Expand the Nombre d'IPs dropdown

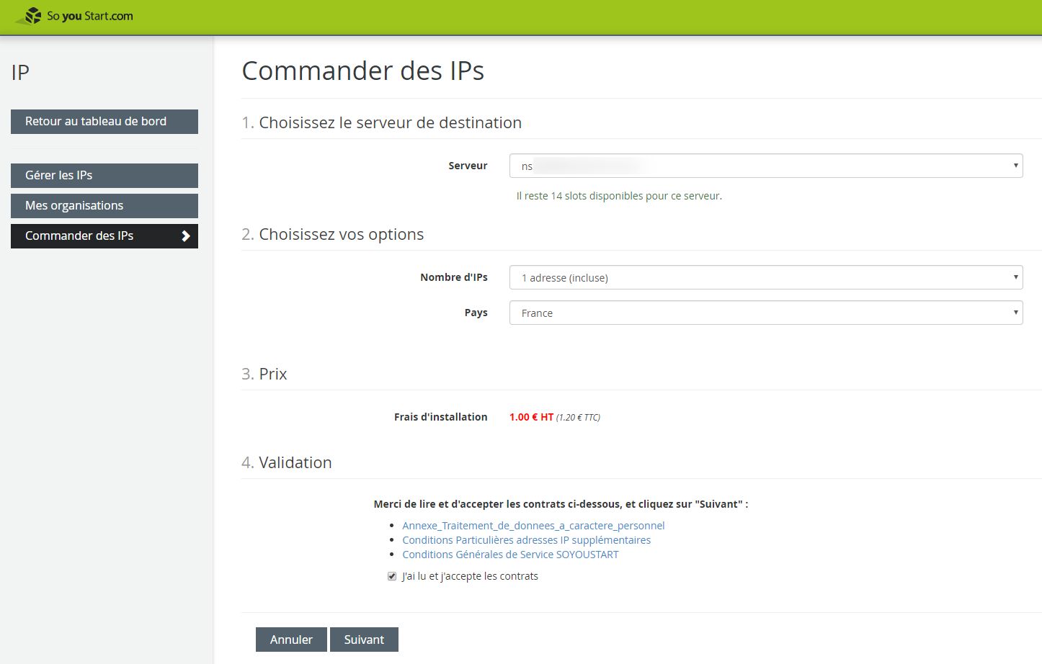[765, 278]
